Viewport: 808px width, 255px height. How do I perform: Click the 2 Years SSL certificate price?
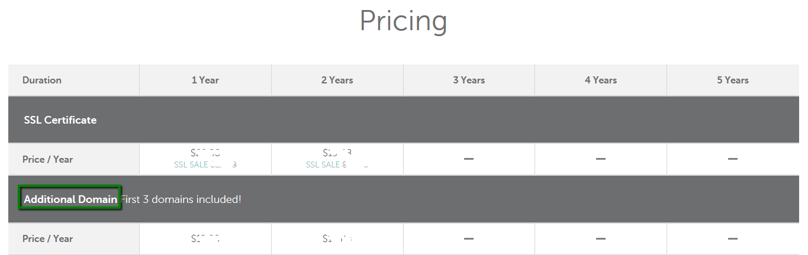(x=337, y=153)
